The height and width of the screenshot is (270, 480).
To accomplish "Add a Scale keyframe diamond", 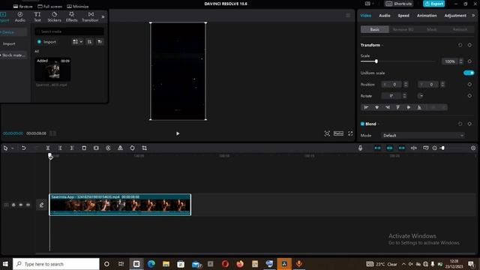I will tap(469, 61).
